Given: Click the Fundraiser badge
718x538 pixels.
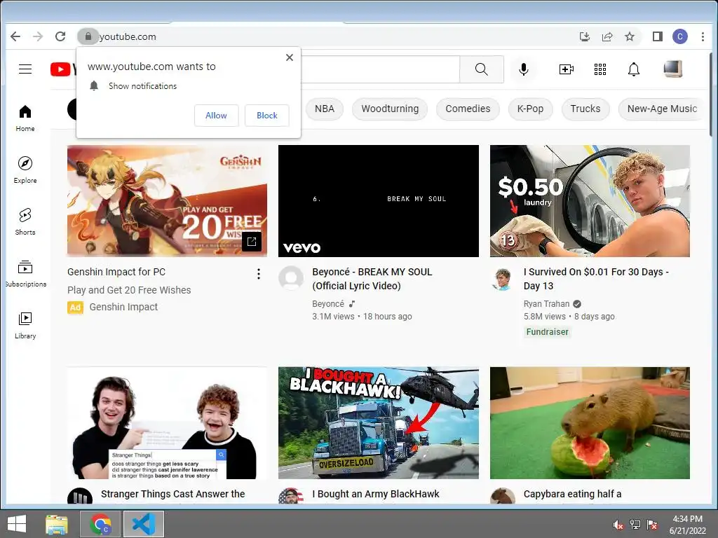Looking at the screenshot, I should (547, 331).
